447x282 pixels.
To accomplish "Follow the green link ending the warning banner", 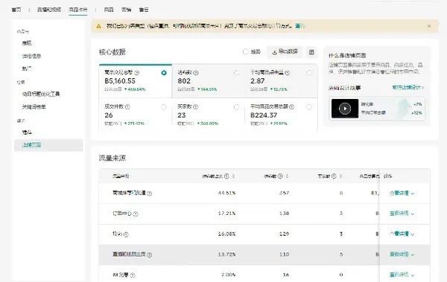I will (299, 26).
